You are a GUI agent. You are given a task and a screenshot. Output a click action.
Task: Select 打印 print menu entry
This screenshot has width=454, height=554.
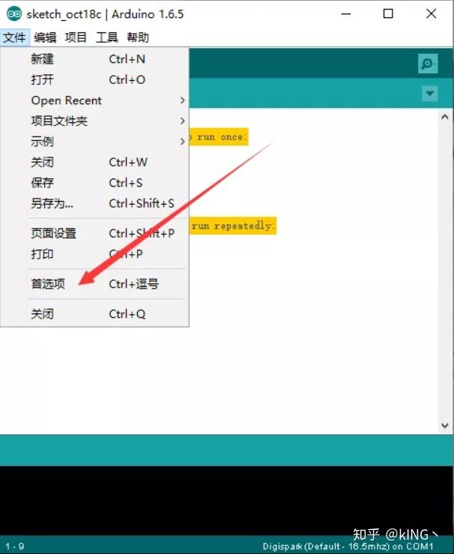pos(94,253)
